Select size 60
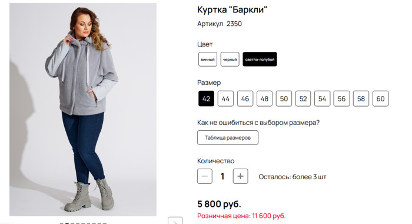 pyautogui.click(x=380, y=98)
